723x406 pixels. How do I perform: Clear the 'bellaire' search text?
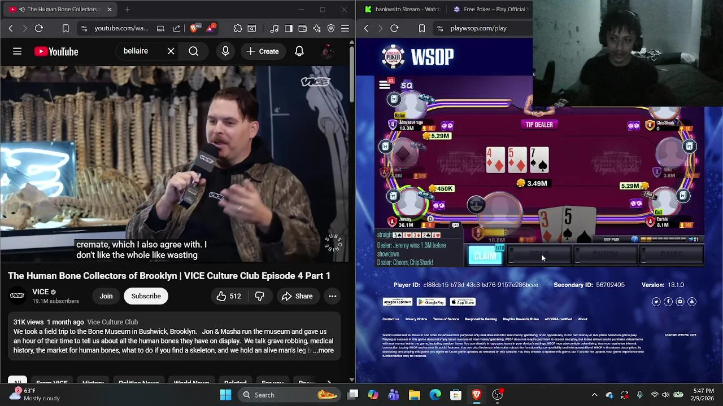[171, 51]
